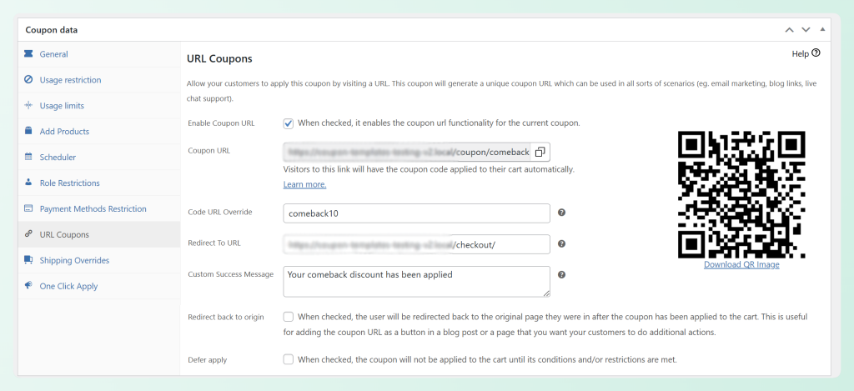Click the Usage limits icon
This screenshot has height=391, width=854.
point(28,105)
